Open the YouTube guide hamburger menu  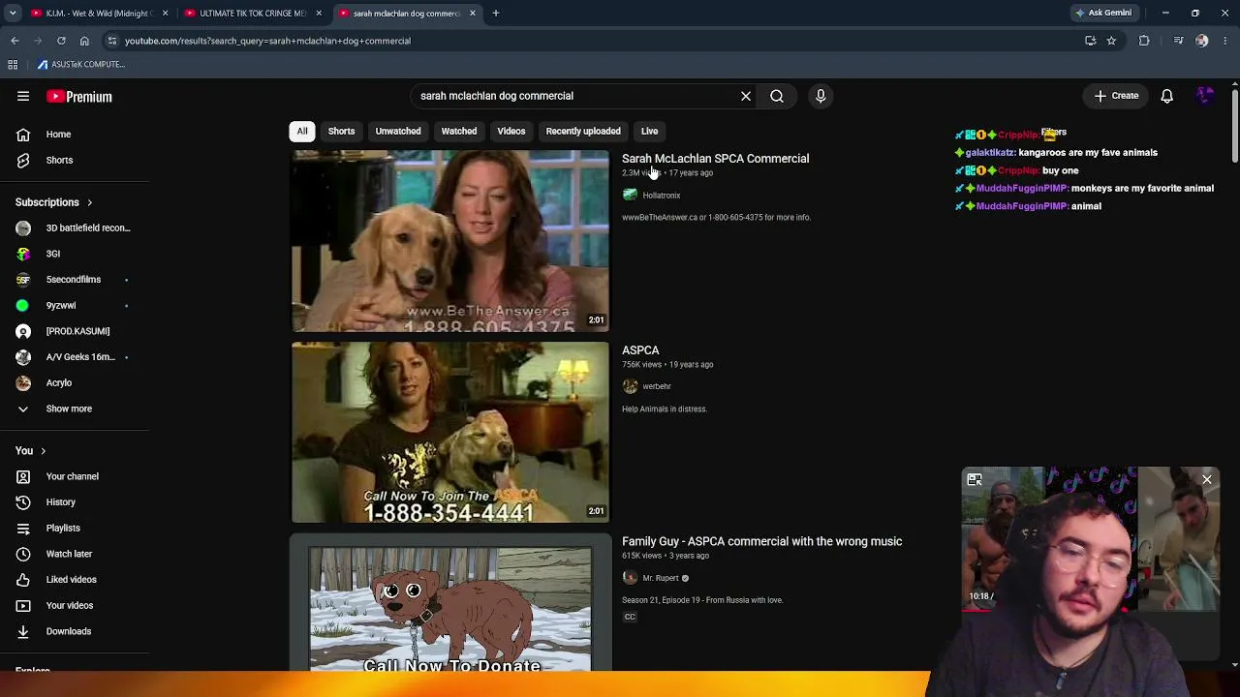point(23,96)
